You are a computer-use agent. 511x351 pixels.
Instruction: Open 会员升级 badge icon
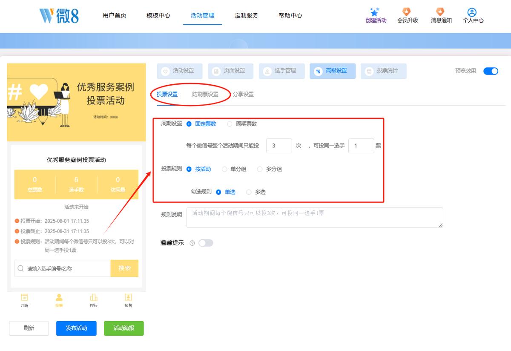point(407,12)
